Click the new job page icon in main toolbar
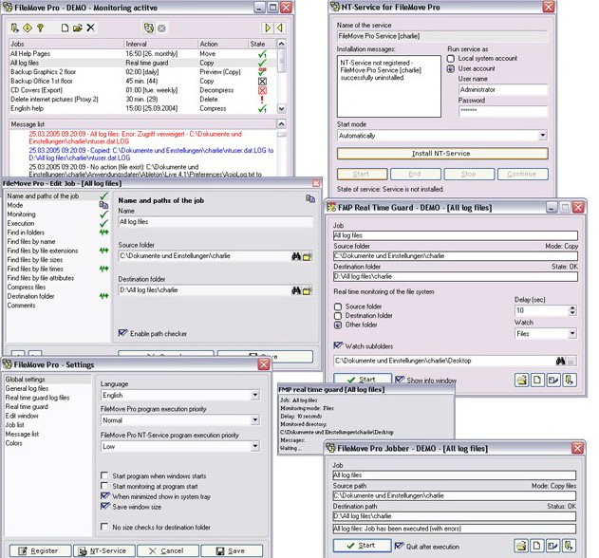This screenshot has width=599, height=558. pyautogui.click(x=65, y=28)
